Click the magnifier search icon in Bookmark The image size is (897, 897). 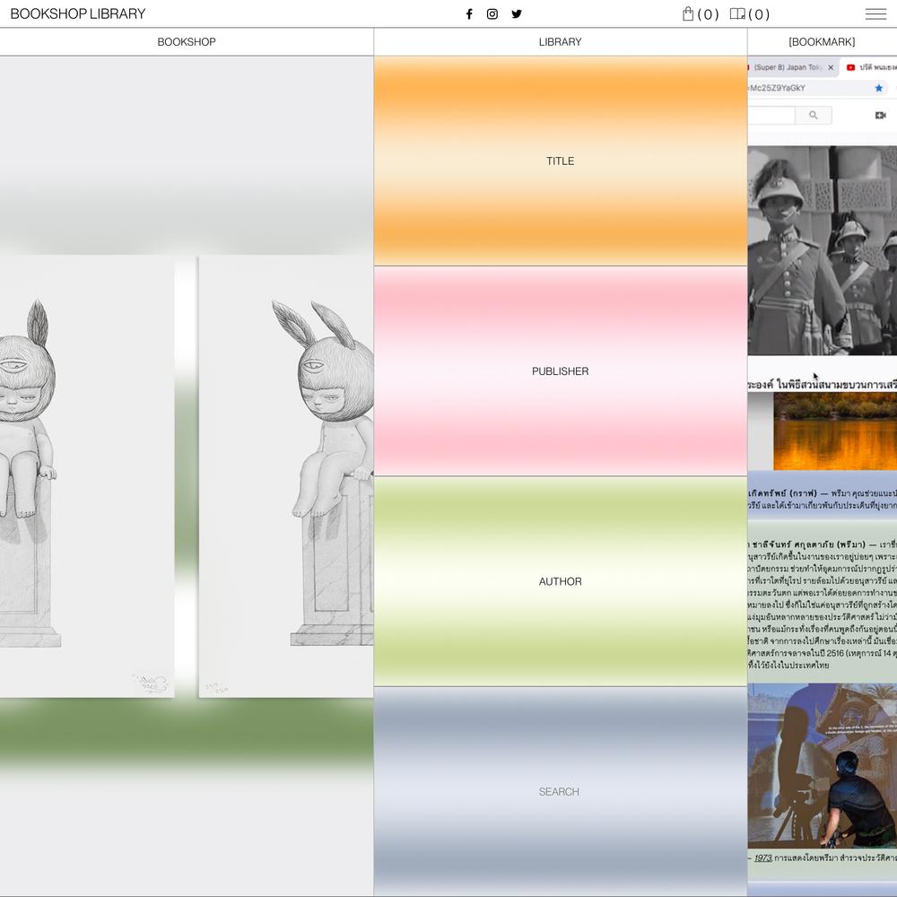point(813,115)
